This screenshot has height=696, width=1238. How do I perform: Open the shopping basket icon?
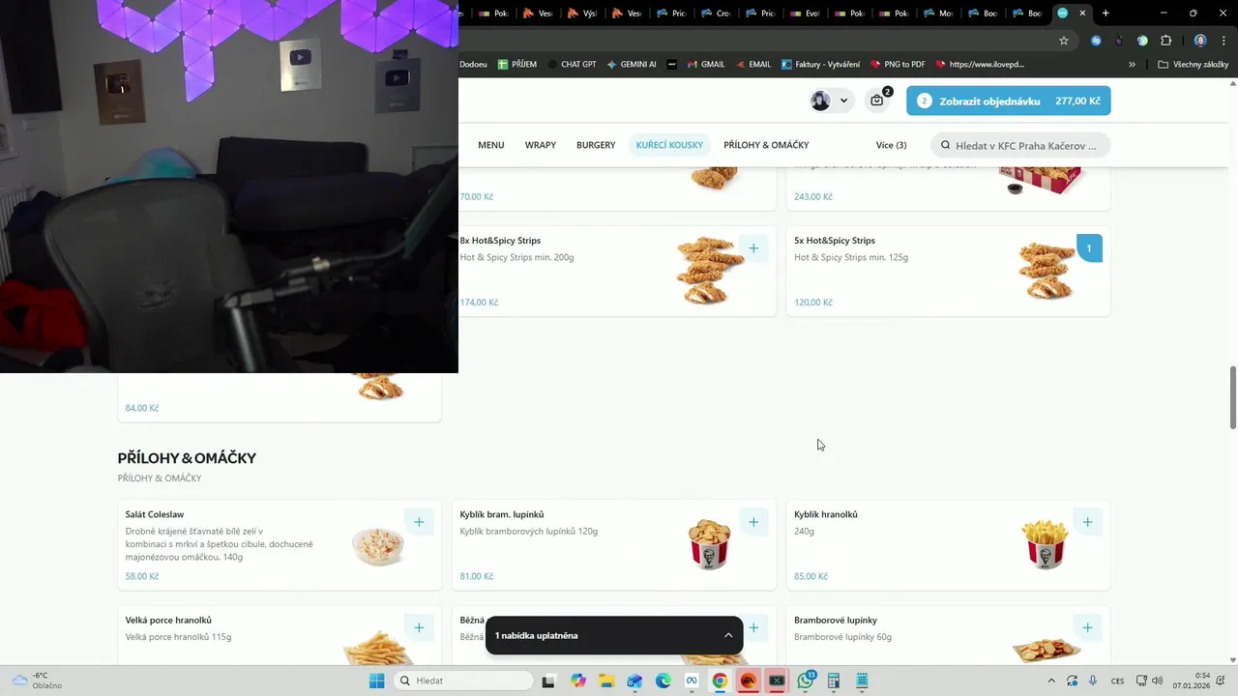(878, 101)
